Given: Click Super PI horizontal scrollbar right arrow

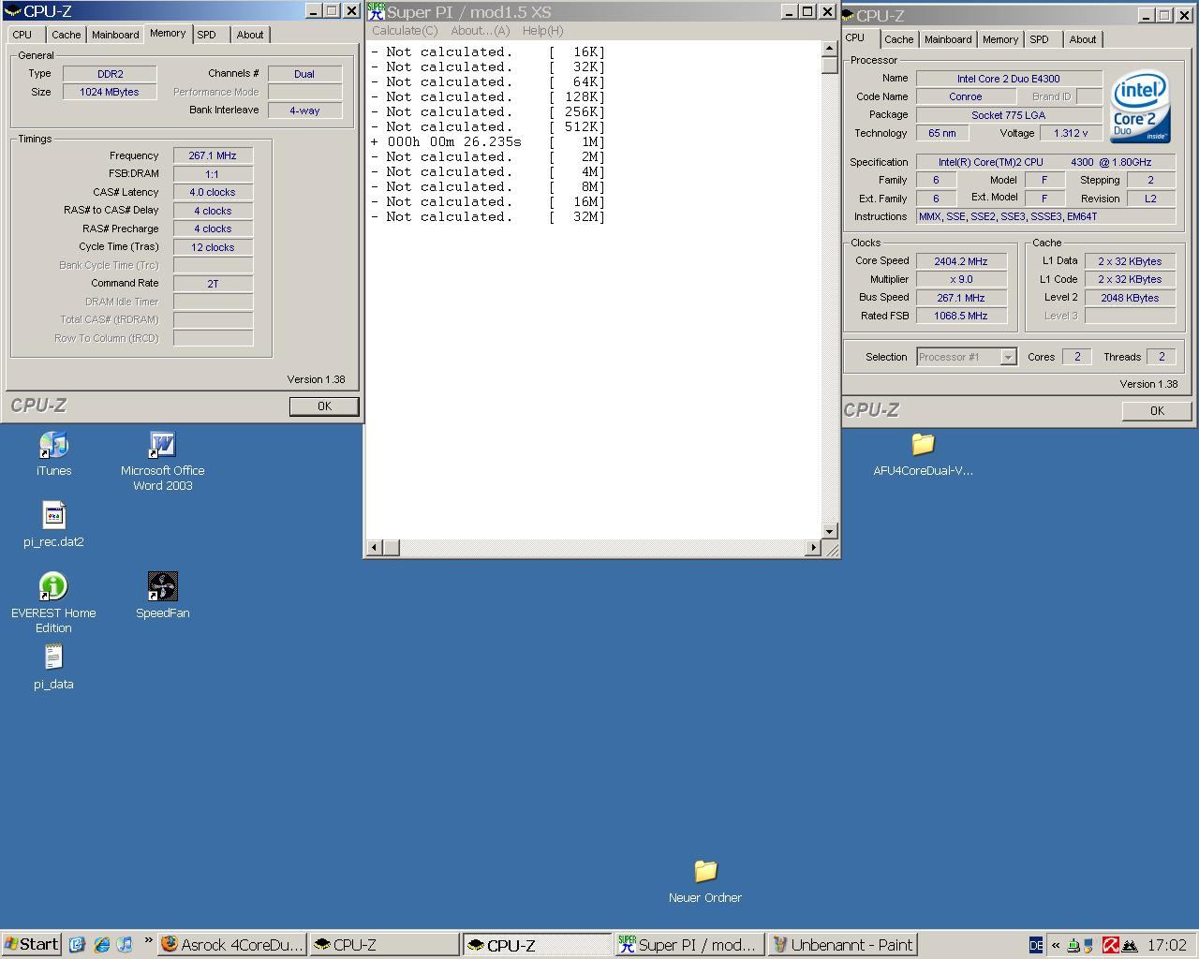Looking at the screenshot, I should point(813,547).
